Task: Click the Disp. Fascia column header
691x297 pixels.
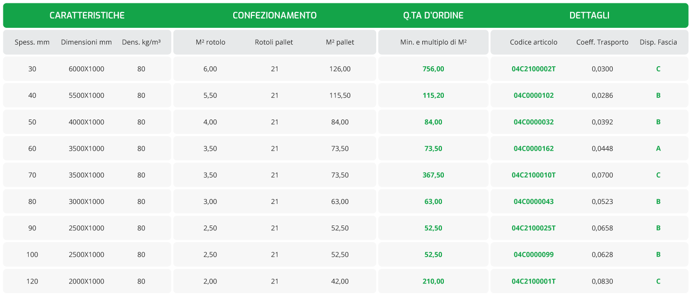Action: pyautogui.click(x=658, y=42)
